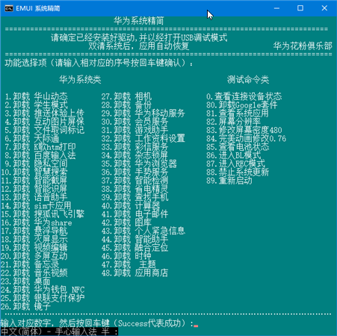The width and height of the screenshot is (337, 336).
Task: Close the EMUI 系统精简 window
Action: [x=324, y=8]
